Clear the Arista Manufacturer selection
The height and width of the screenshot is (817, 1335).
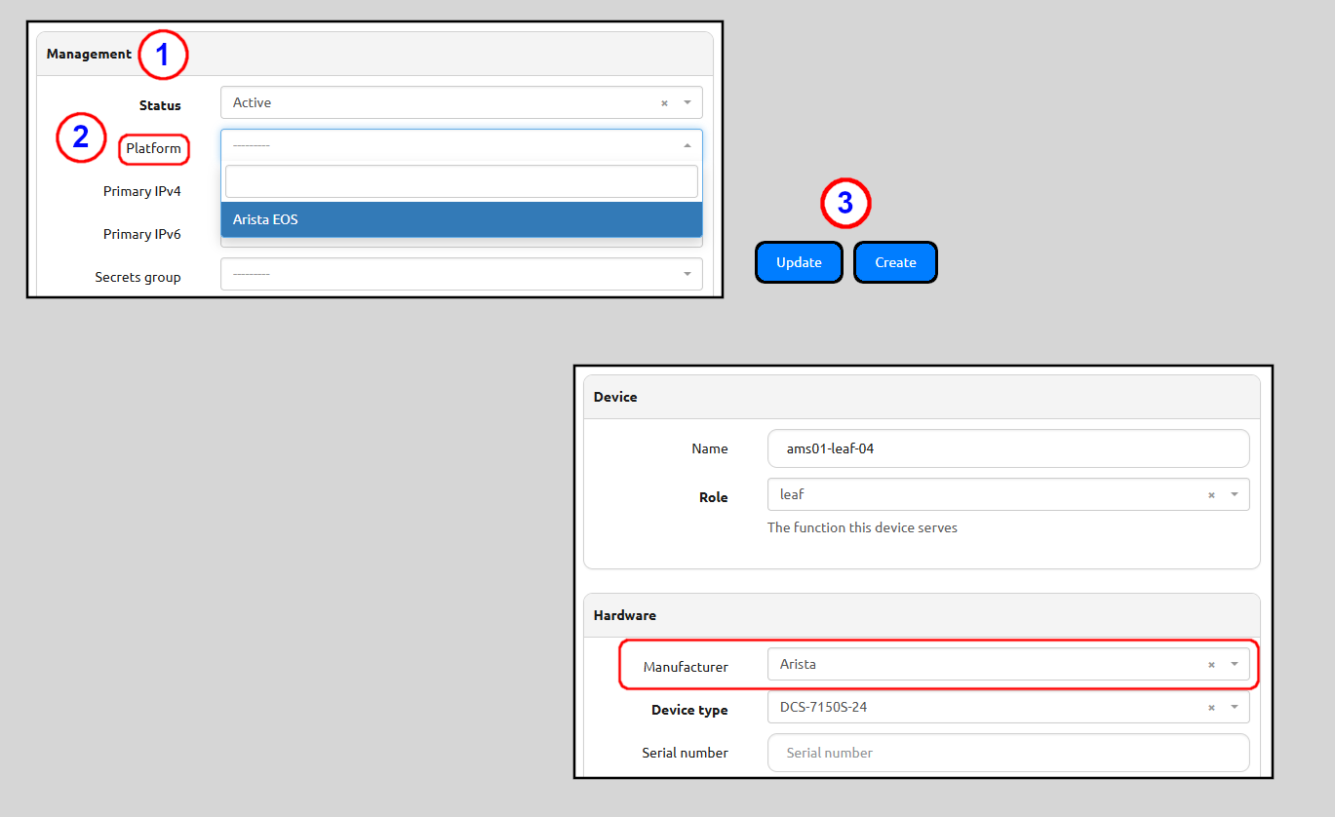(1210, 664)
